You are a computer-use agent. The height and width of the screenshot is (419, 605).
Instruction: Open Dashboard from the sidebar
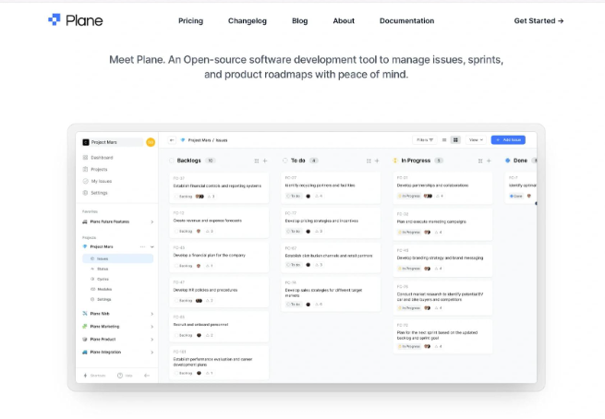(x=98, y=158)
